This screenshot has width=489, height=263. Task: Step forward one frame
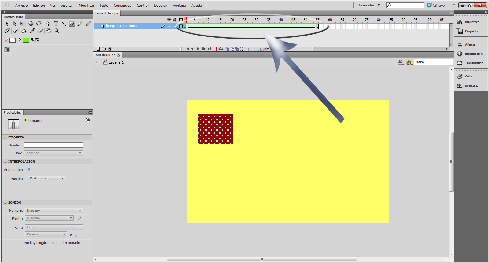pyautogui.click(x=204, y=49)
